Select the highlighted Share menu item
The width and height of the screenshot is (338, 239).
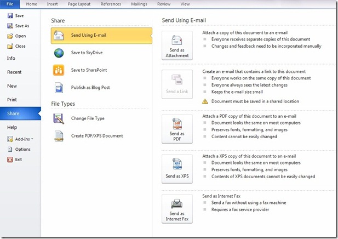(20, 113)
